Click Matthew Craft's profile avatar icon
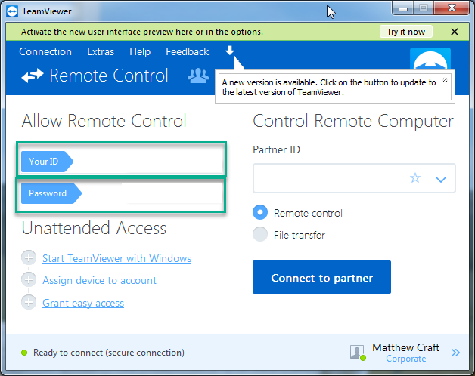Viewport: 475px width, 376px height. click(358, 353)
